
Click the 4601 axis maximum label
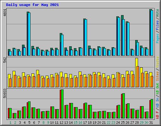tap(5, 13)
